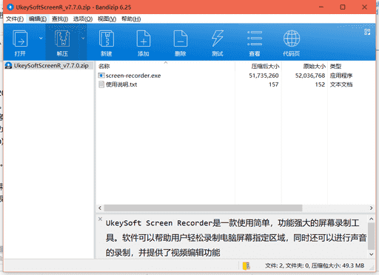The image size is (379, 275).
Task: Click the horizontal scrollbar right arrow
Action: (371, 208)
